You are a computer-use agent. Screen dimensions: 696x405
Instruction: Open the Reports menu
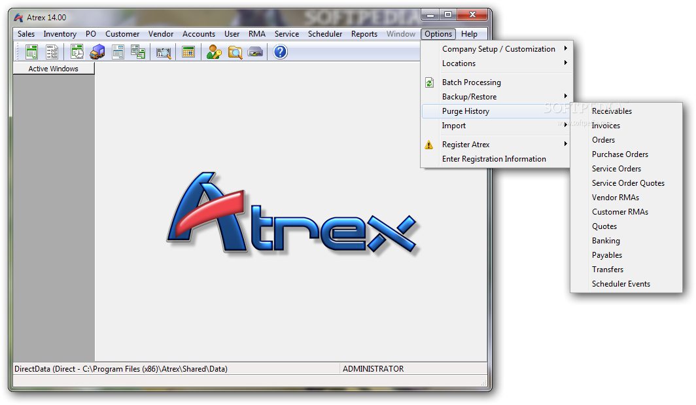point(364,34)
